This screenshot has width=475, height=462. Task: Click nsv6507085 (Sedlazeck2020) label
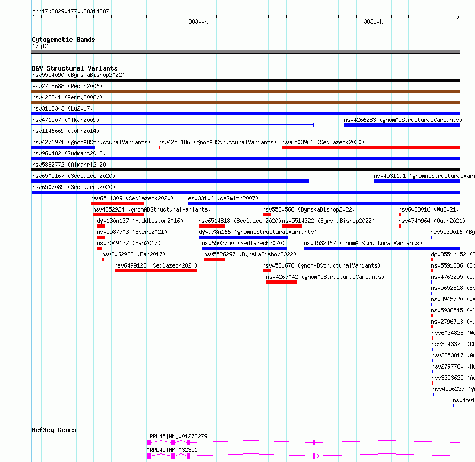tap(74, 187)
